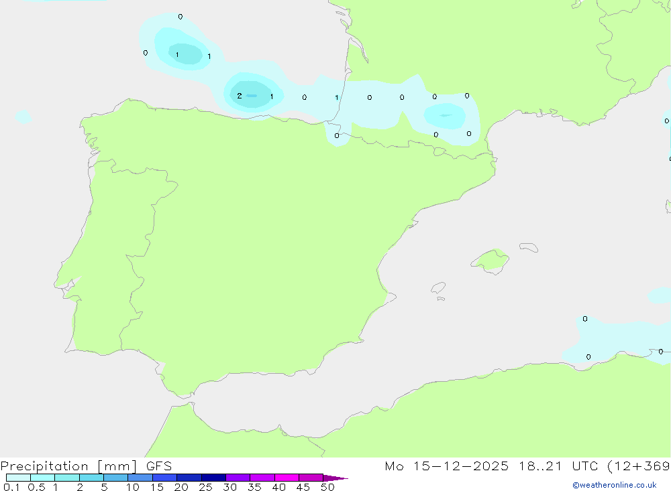Click the "Precipitation [mm]" title text

point(68,466)
